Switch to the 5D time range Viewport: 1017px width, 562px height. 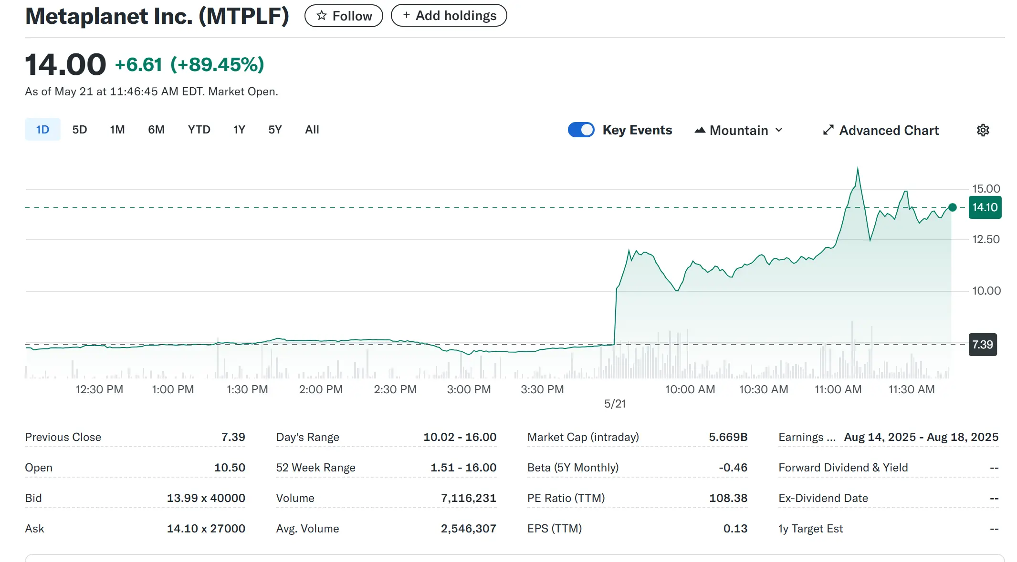[80, 130]
